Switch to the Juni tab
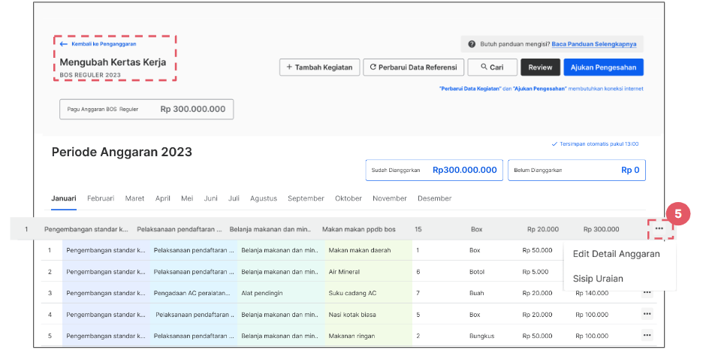Viewport: 706px width, 350px height. point(211,198)
